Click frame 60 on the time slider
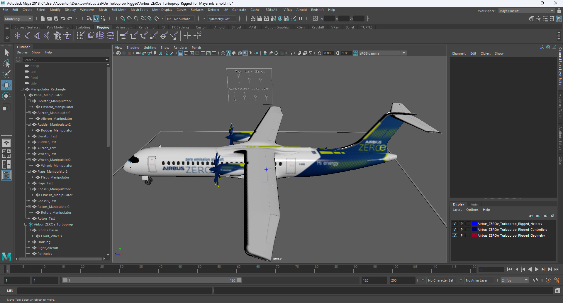Viewport: 563px width, 303px height. click(x=239, y=269)
